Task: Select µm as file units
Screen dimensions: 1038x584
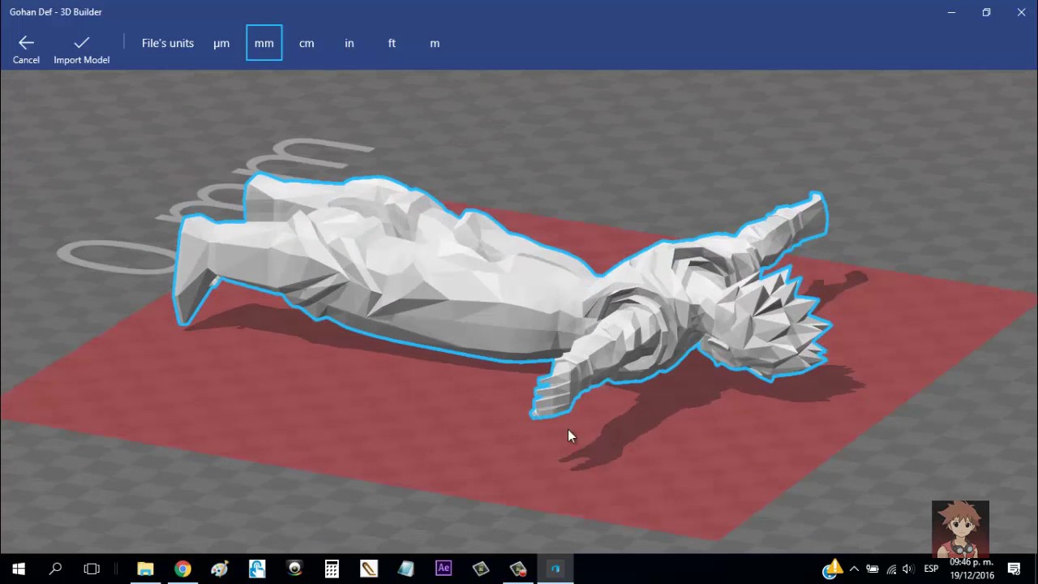Action: pos(221,43)
